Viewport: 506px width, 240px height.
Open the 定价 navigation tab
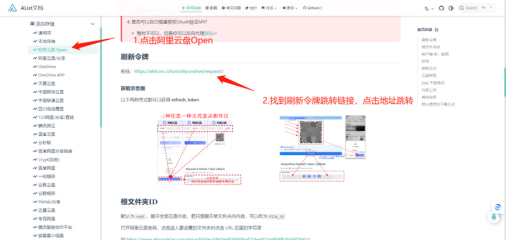251,8
